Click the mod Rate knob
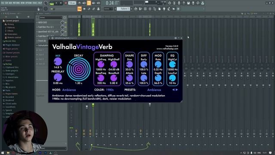 (x=158, y=65)
